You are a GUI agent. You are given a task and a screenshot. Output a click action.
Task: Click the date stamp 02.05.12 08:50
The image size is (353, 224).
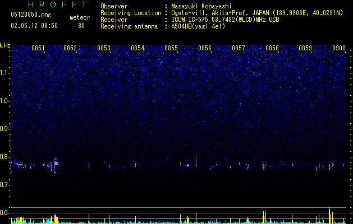(34, 26)
